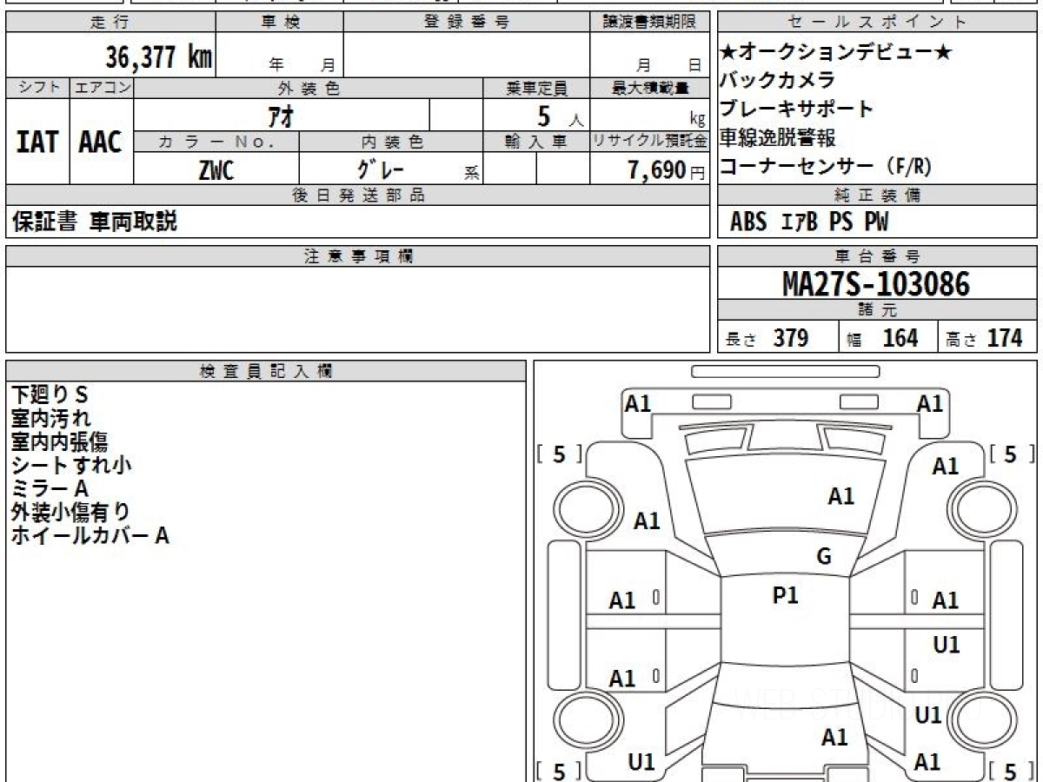
Task: Select the 下廻りS inspector note
Action: (x=50, y=394)
